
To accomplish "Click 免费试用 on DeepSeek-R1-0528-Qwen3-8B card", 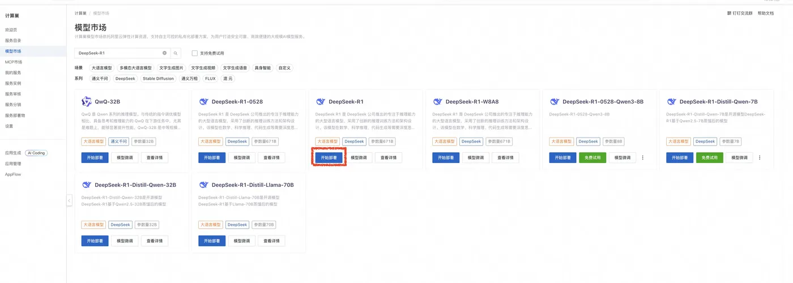I will click(x=592, y=158).
